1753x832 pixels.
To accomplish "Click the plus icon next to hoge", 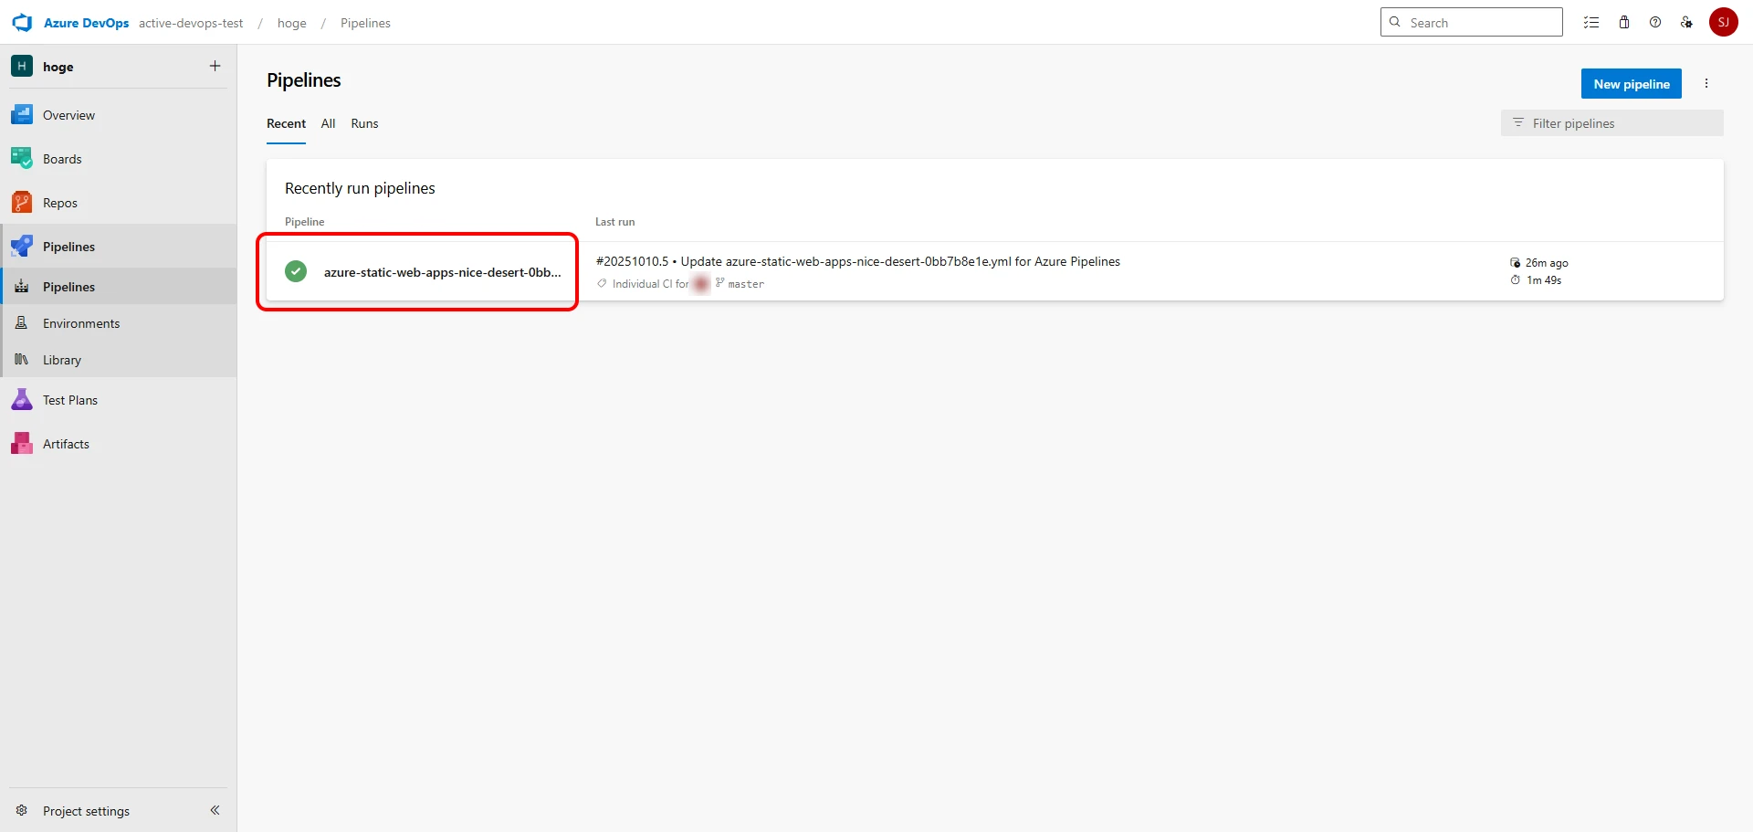I will coord(215,66).
